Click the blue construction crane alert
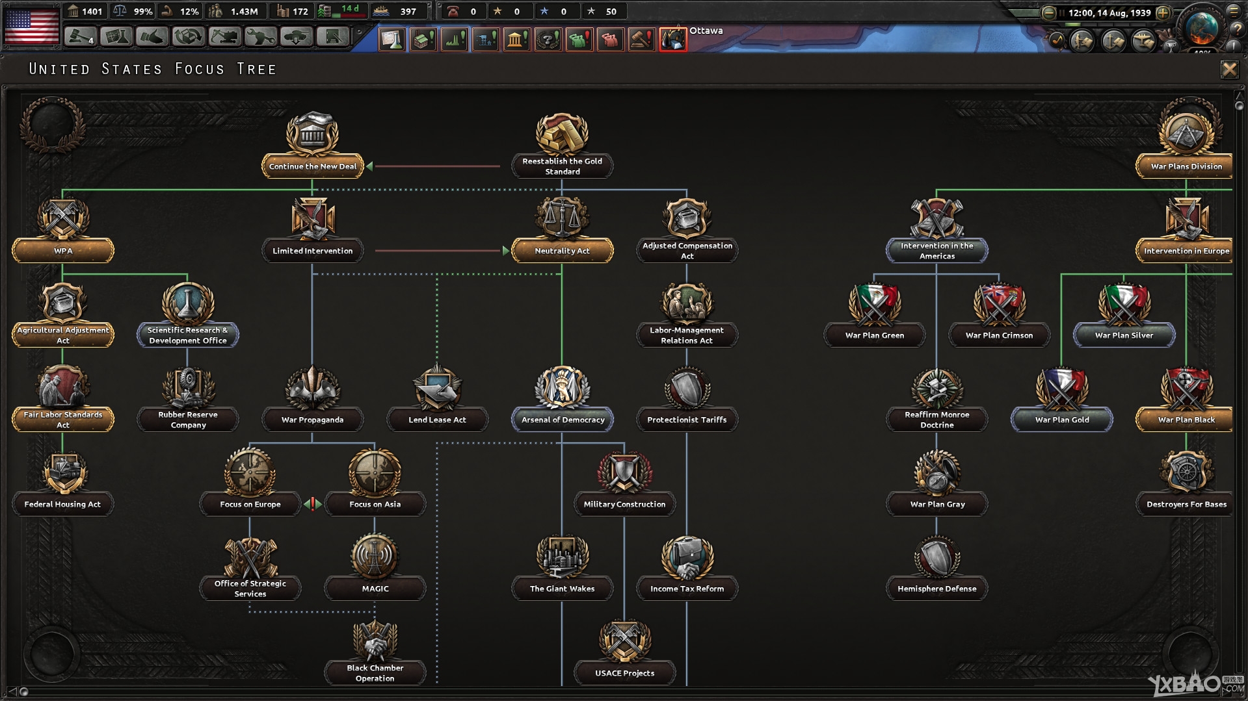Image resolution: width=1248 pixels, height=701 pixels. tap(486, 39)
